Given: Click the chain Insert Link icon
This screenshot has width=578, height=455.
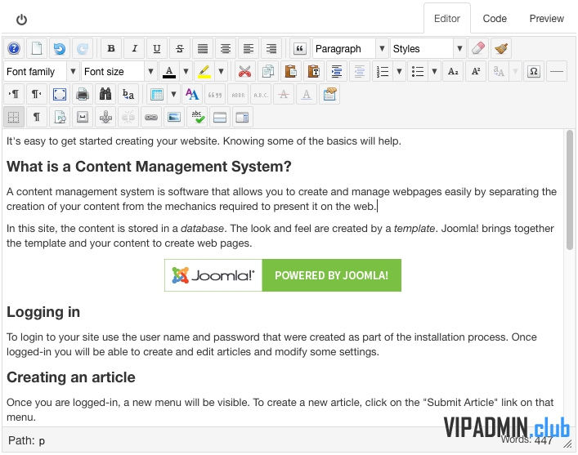Looking at the screenshot, I should pos(151,118).
